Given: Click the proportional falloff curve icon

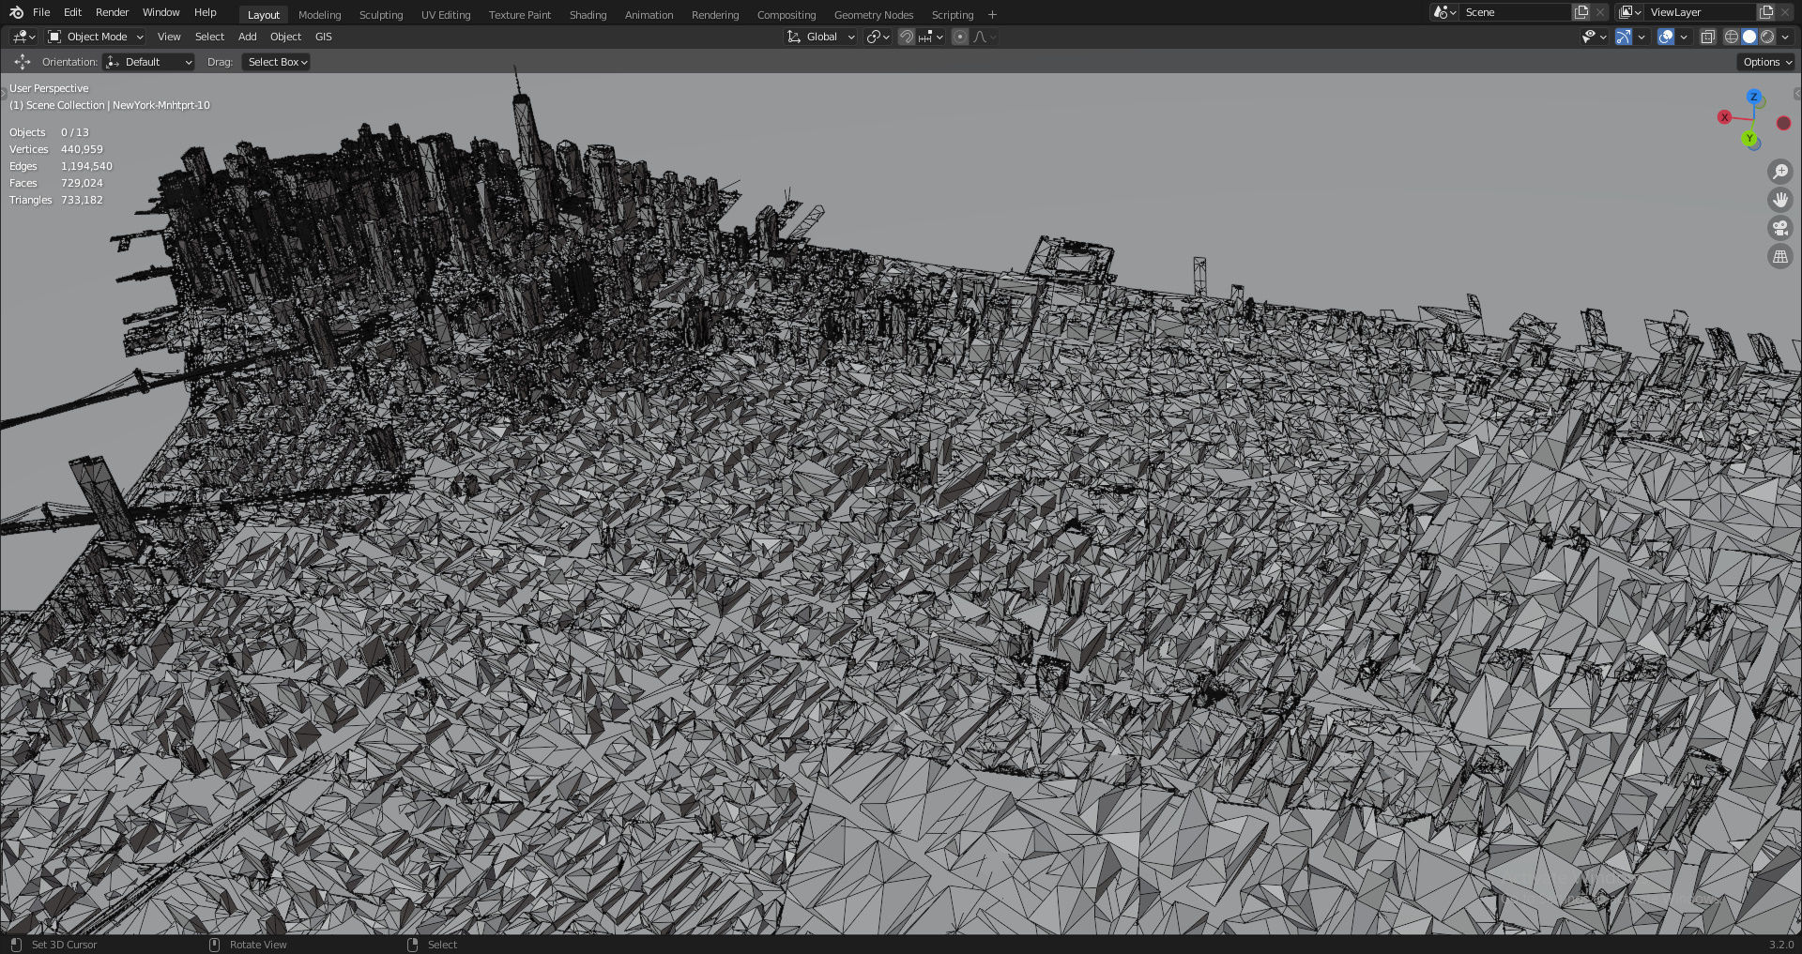Looking at the screenshot, I should coord(980,37).
